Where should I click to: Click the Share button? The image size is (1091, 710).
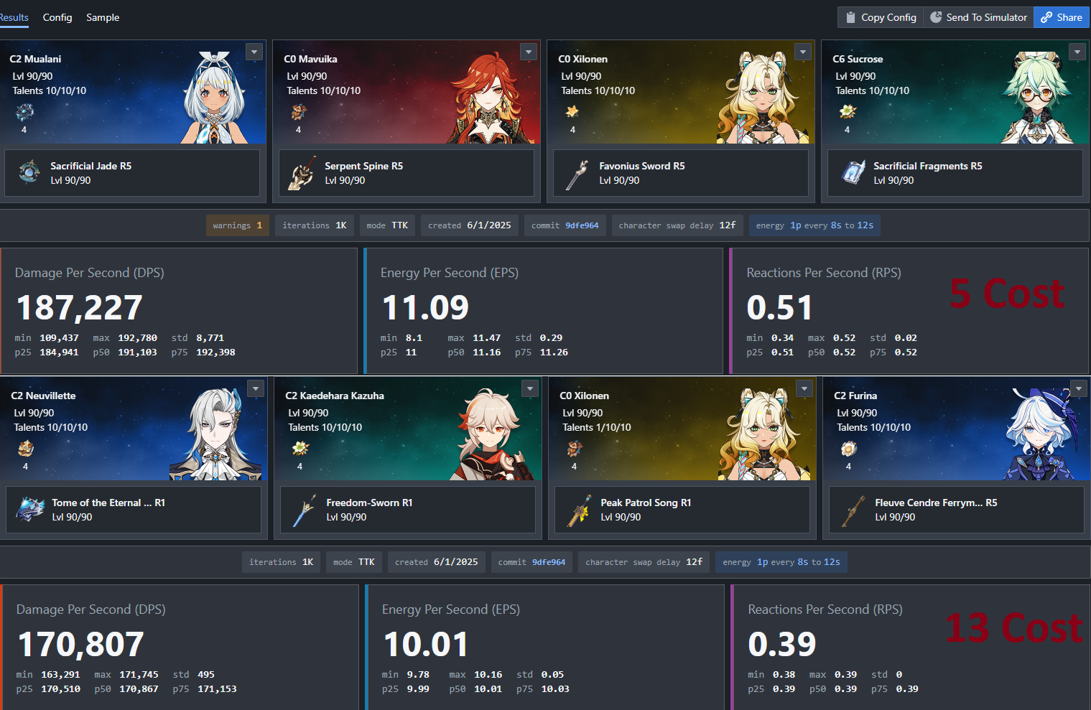1062,17
